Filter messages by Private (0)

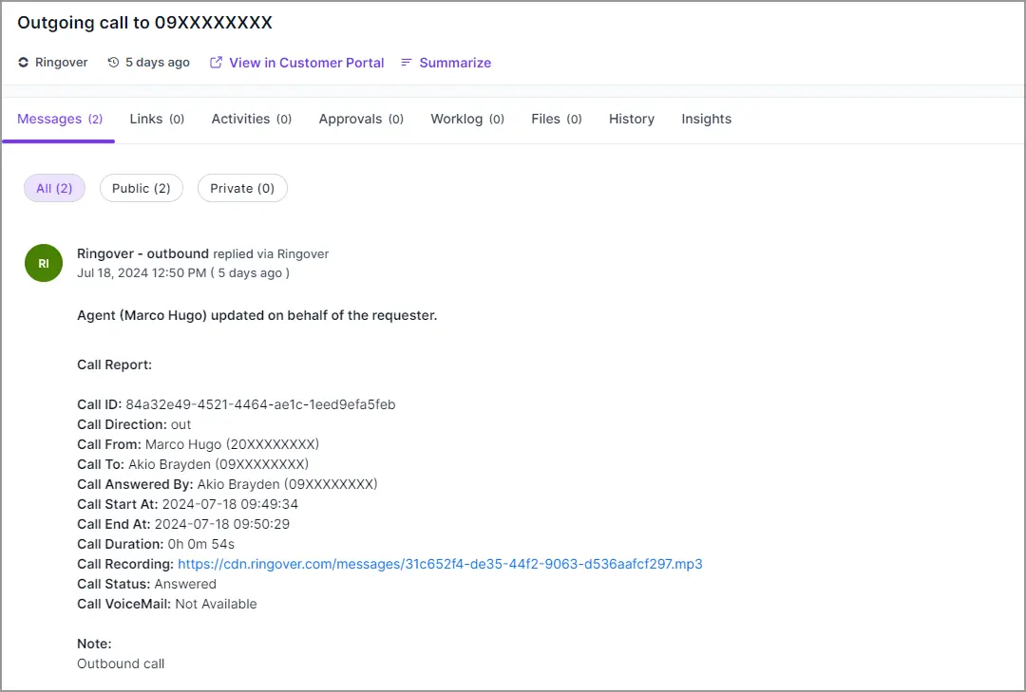(242, 188)
